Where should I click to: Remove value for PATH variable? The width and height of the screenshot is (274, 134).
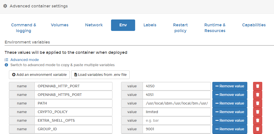(x=230, y=103)
